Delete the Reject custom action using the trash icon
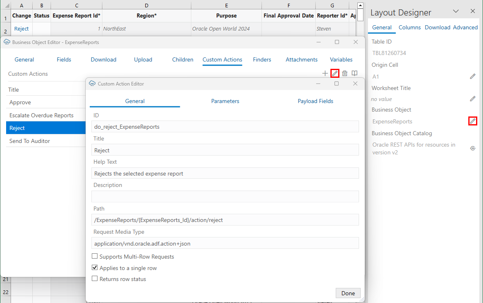483x303 pixels. (x=345, y=73)
